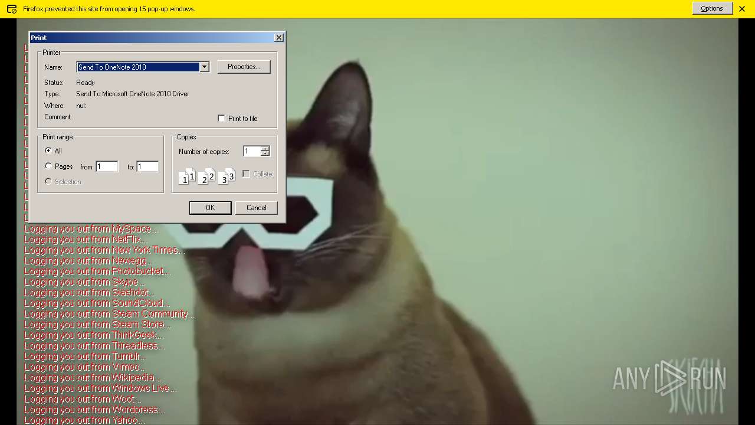Click the 'Logging you out from Threadless...' line
755x425 pixels.
pos(94,346)
